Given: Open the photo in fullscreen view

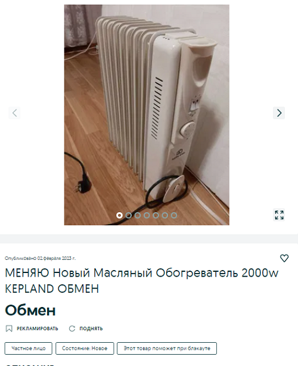Looking at the screenshot, I should point(279,215).
